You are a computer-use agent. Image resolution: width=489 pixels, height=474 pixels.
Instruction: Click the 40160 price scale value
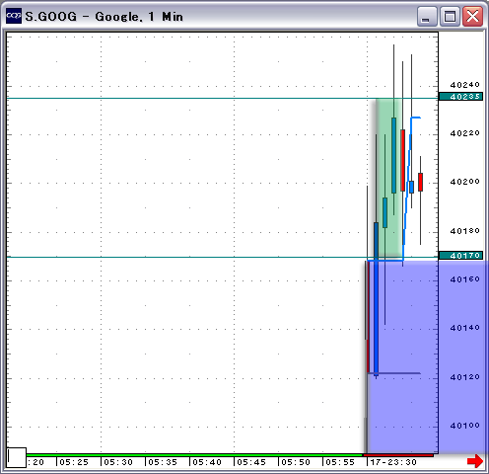coord(464,279)
